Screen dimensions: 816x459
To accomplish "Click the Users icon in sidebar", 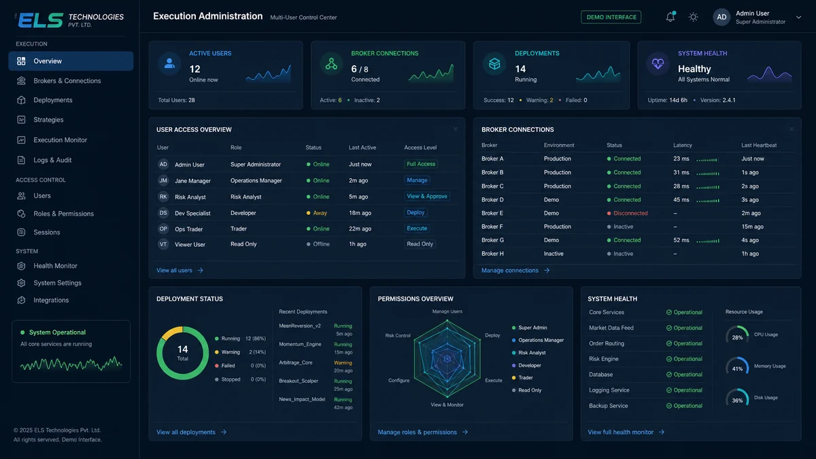I will click(x=21, y=196).
